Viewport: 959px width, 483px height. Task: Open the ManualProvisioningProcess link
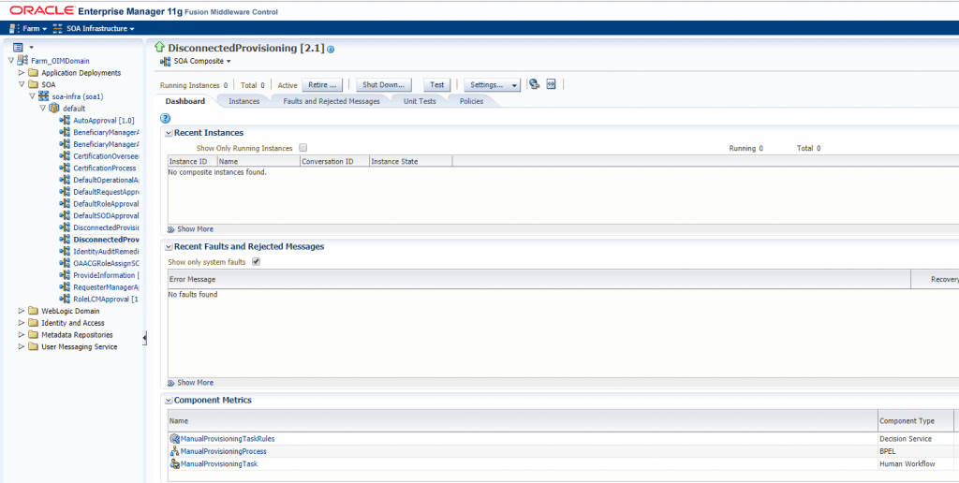223,451
